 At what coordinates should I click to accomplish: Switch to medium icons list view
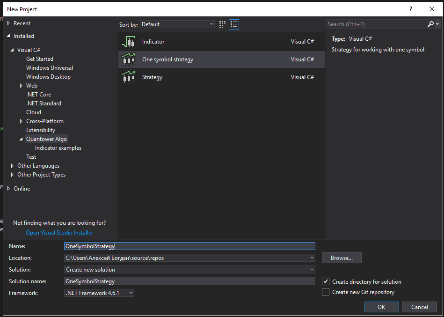[x=234, y=24]
